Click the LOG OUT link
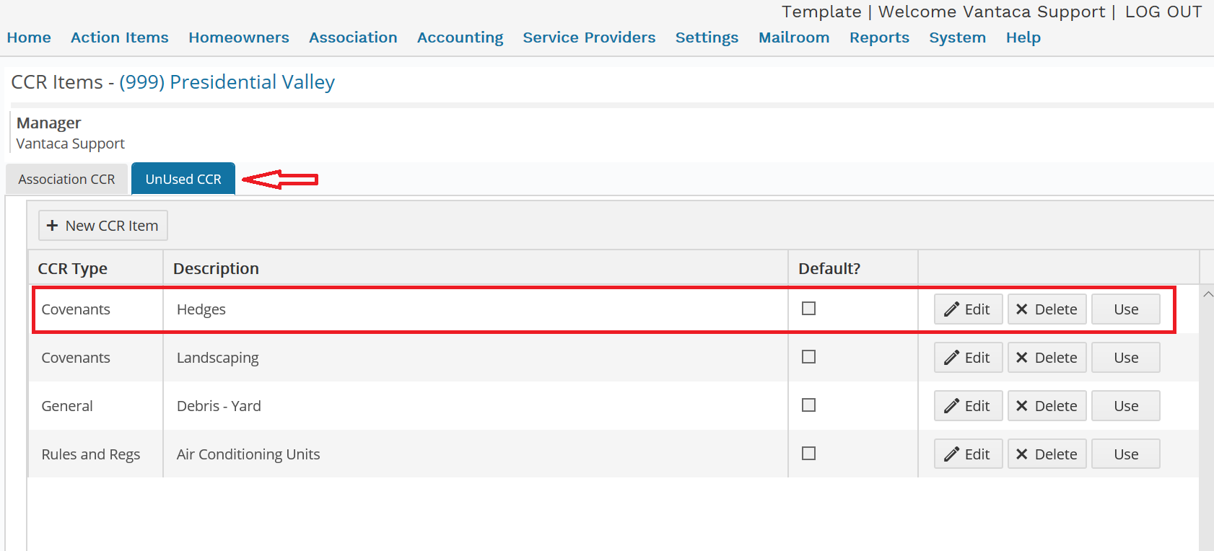The width and height of the screenshot is (1214, 551). click(x=1163, y=12)
